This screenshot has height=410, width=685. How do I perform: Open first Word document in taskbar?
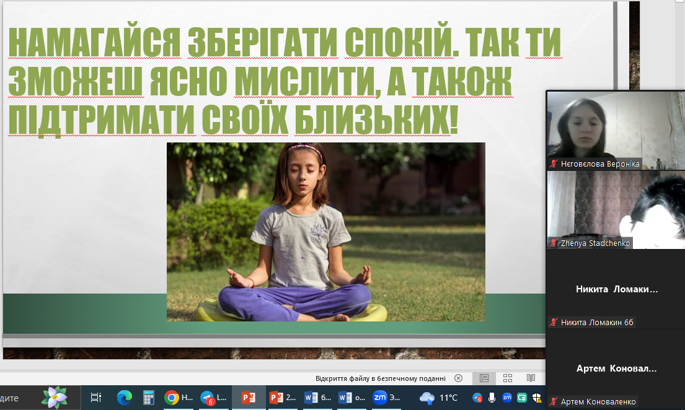318,398
